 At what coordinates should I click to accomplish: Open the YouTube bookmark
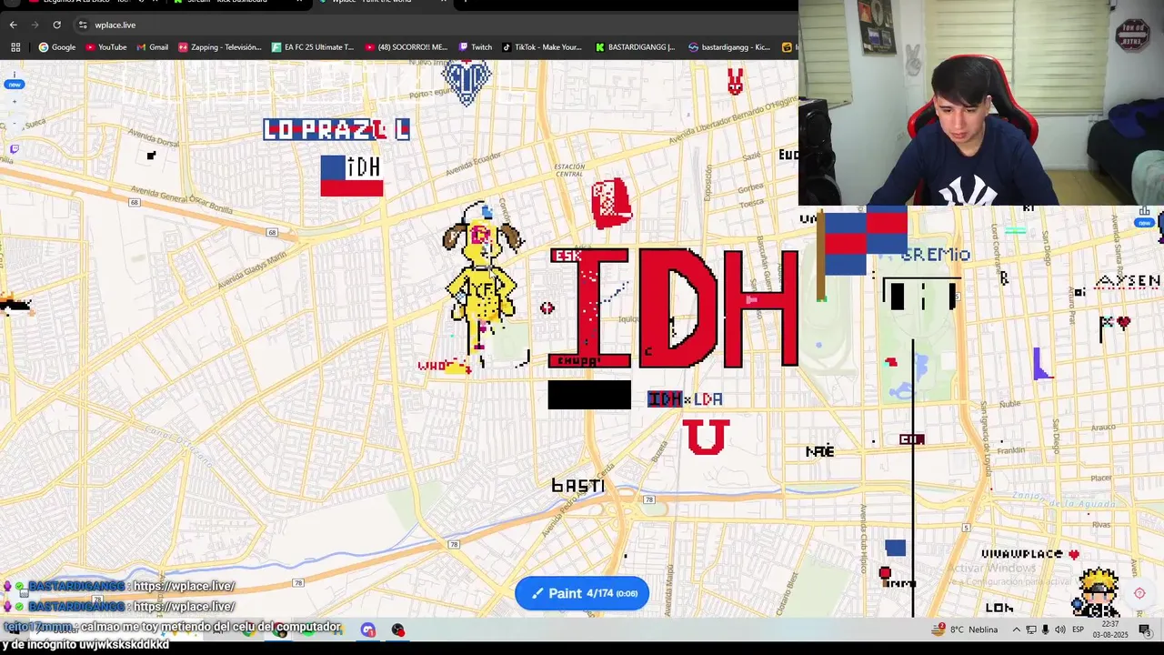click(105, 47)
